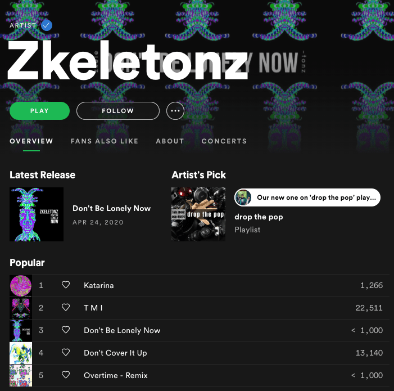The image size is (394, 391).
Task: Open the About tab
Action: point(170,141)
